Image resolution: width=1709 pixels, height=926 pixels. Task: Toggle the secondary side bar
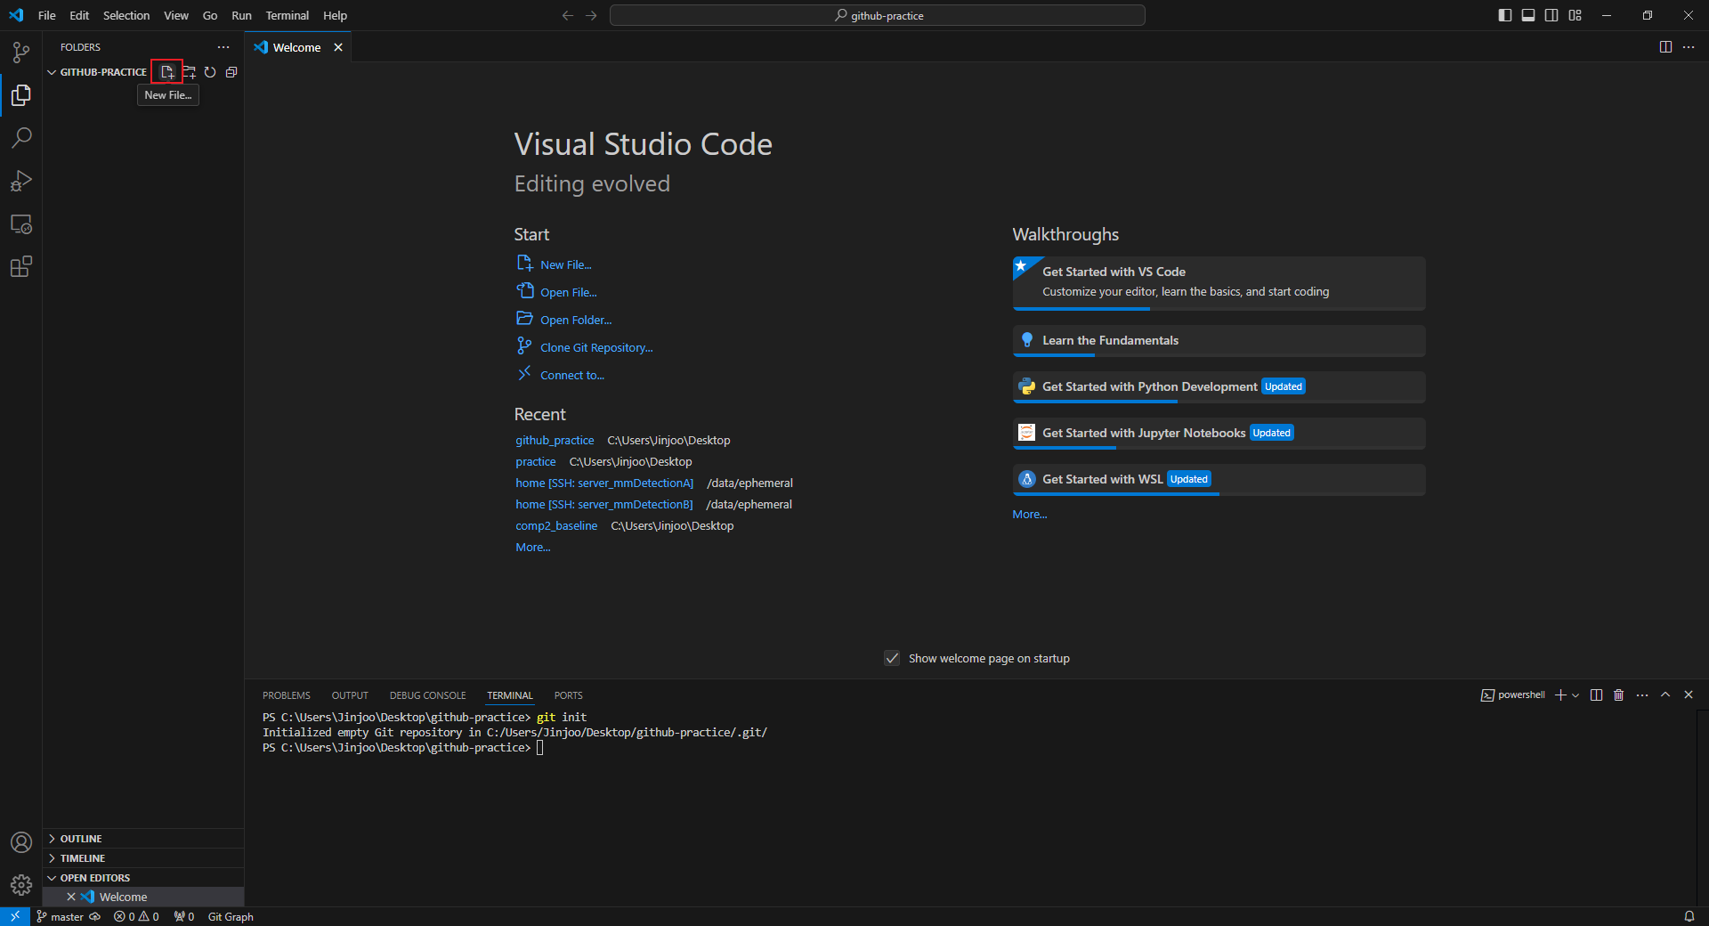click(x=1551, y=15)
